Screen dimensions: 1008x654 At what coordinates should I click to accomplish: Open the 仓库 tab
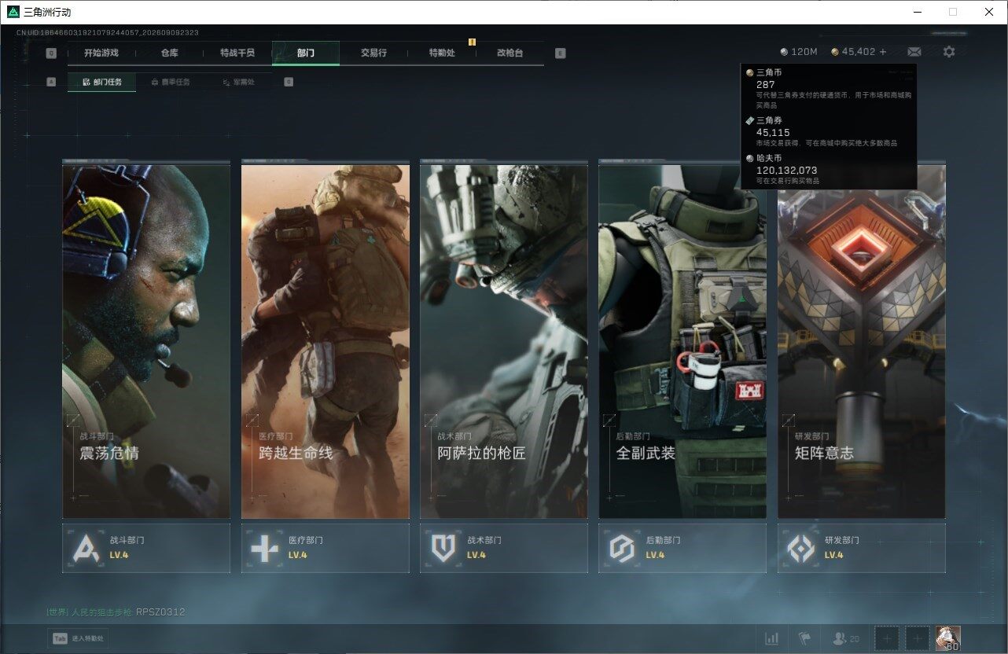pos(169,53)
